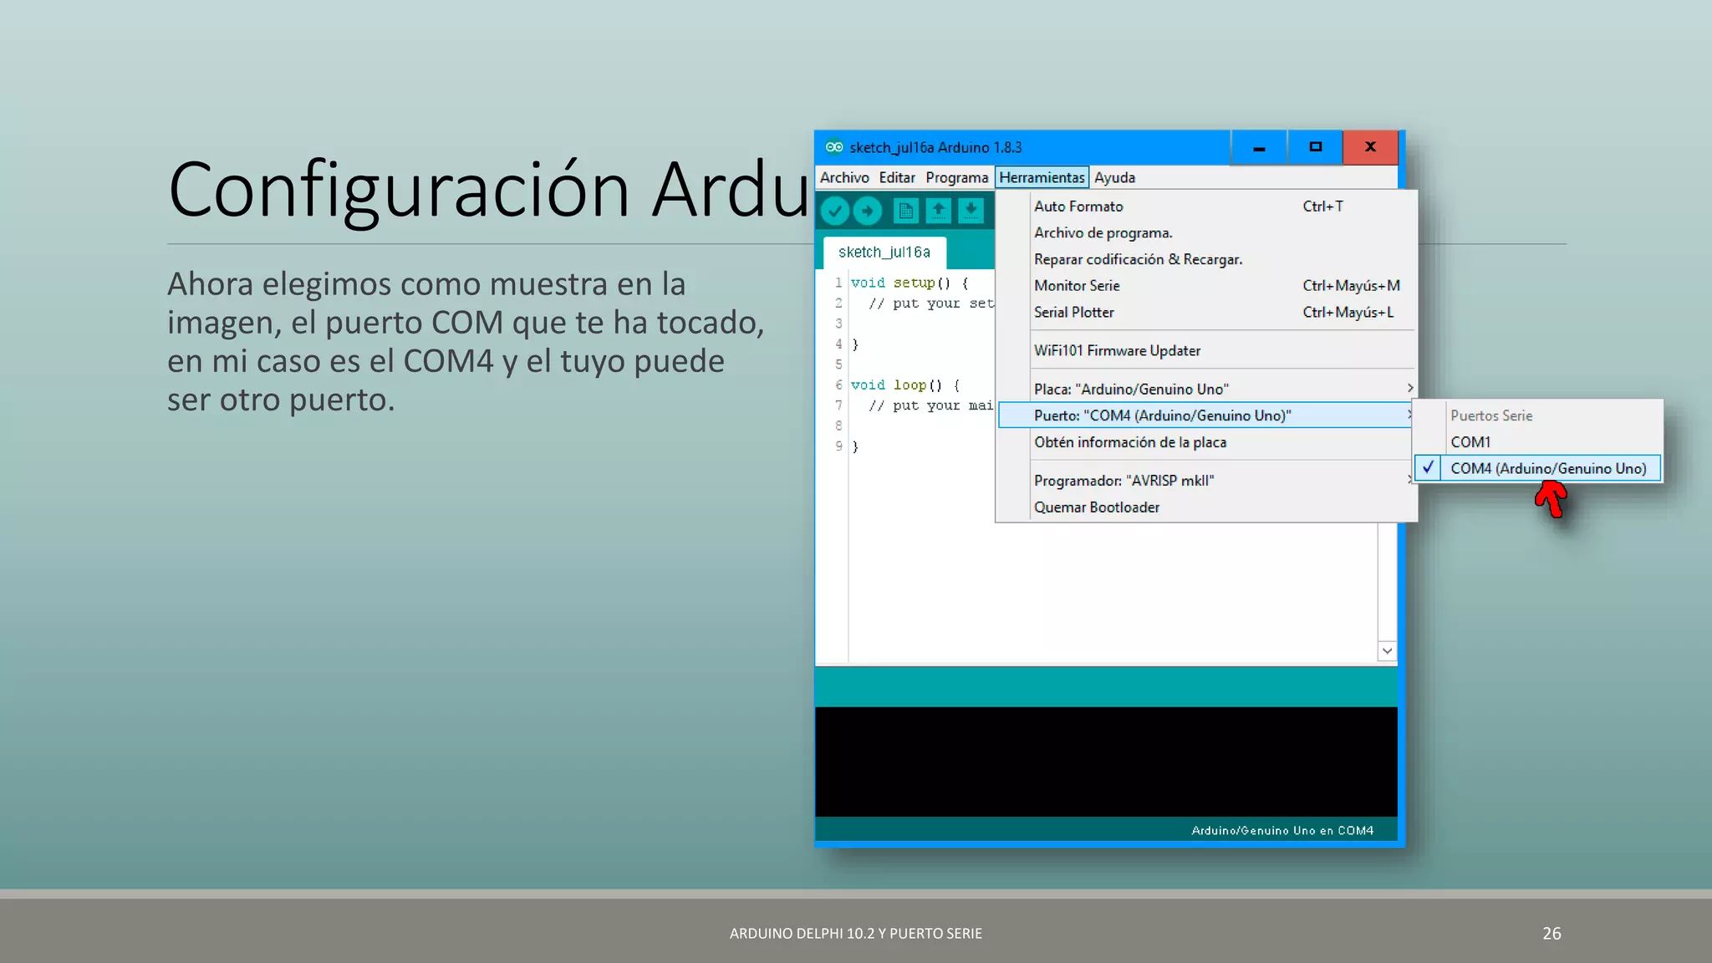Click the Open sketch (up arrow) icon
1712x963 pixels.
[x=938, y=211]
